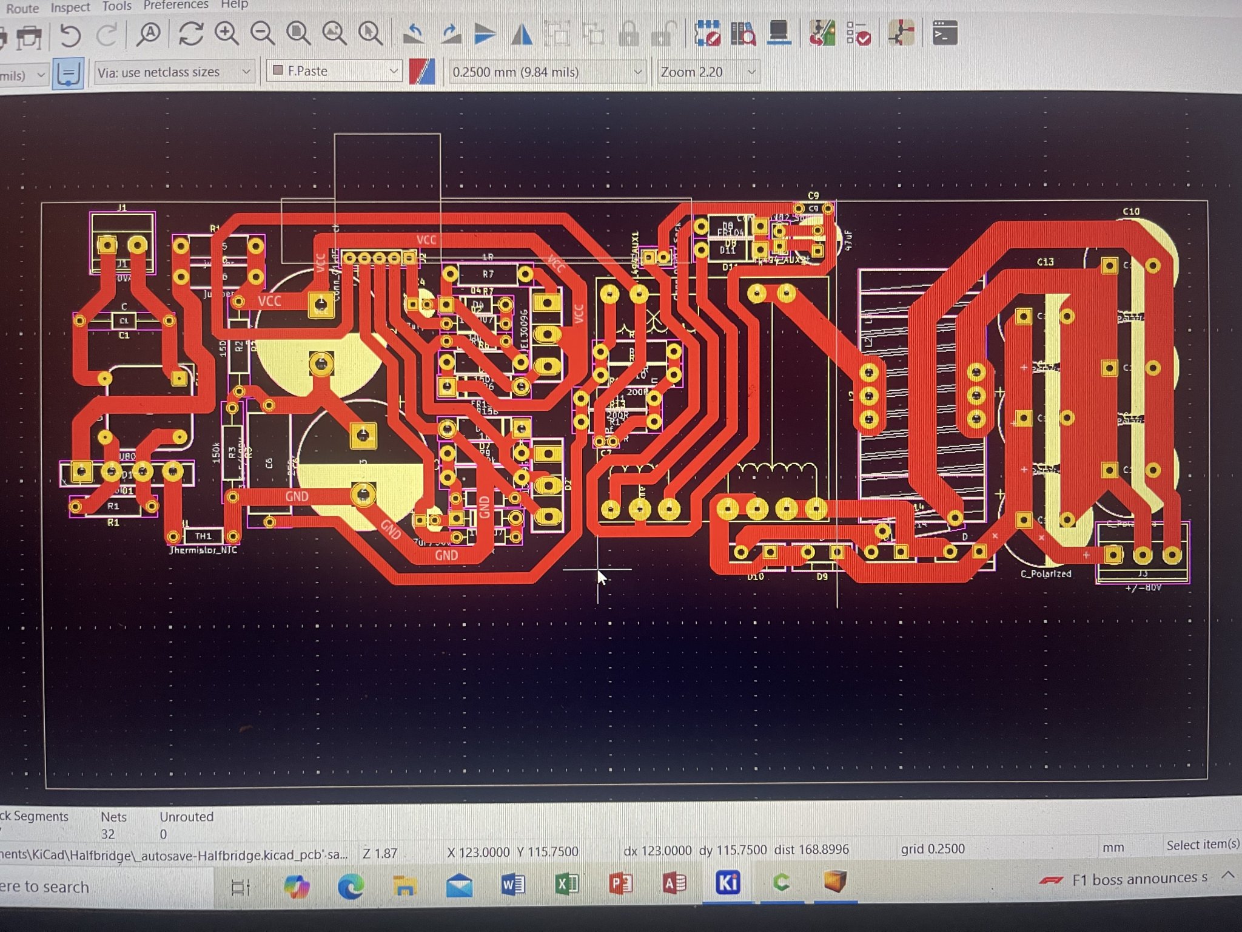Click the closed padlock Lock icon
This screenshot has width=1242, height=932.
(629, 34)
